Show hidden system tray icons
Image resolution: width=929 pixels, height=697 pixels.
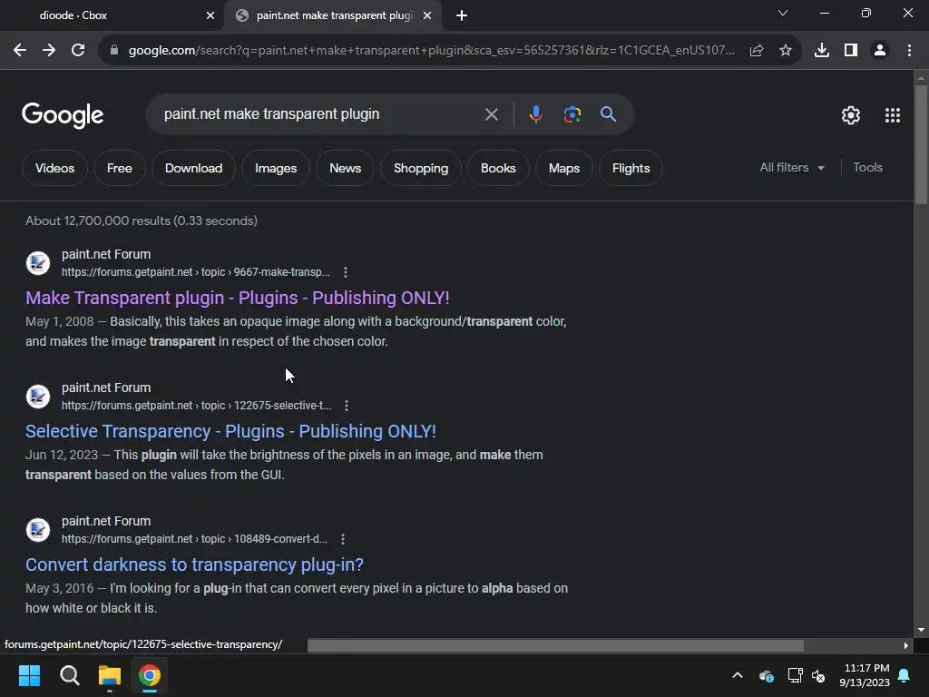coord(738,675)
